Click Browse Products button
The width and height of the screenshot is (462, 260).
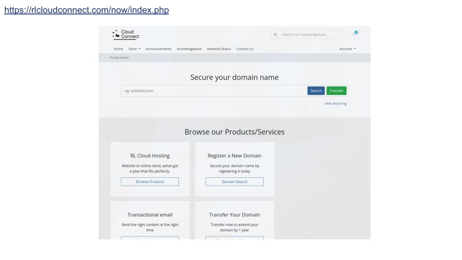(x=150, y=182)
